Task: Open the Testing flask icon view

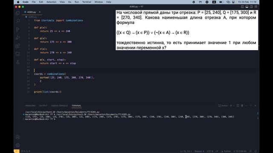Action: (18, 62)
